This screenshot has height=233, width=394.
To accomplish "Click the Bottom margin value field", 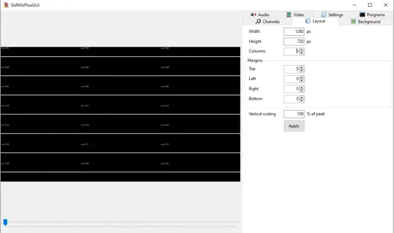I will tap(291, 99).
